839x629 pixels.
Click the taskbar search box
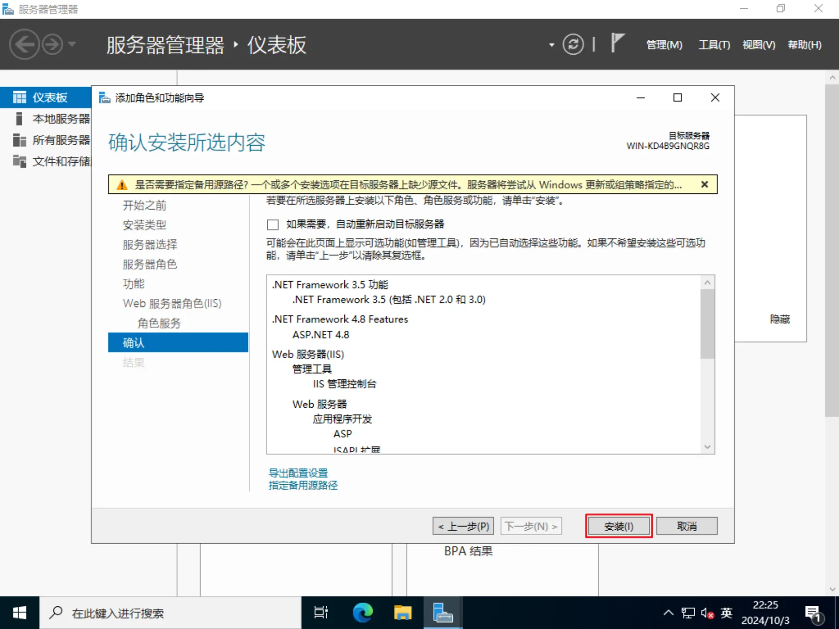click(x=170, y=613)
